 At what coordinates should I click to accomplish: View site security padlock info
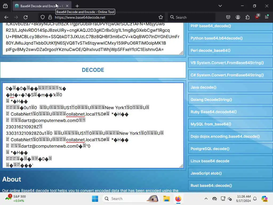click(x=50, y=17)
